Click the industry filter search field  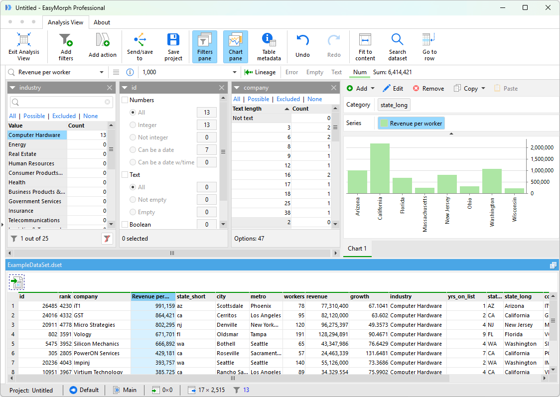point(61,102)
